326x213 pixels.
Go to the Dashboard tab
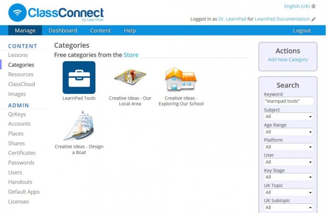point(63,31)
